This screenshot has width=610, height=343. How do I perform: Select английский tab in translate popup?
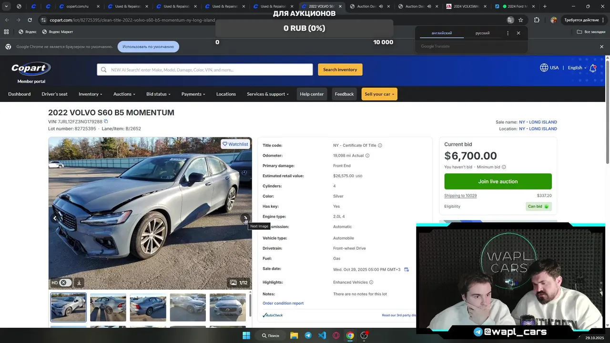click(442, 33)
